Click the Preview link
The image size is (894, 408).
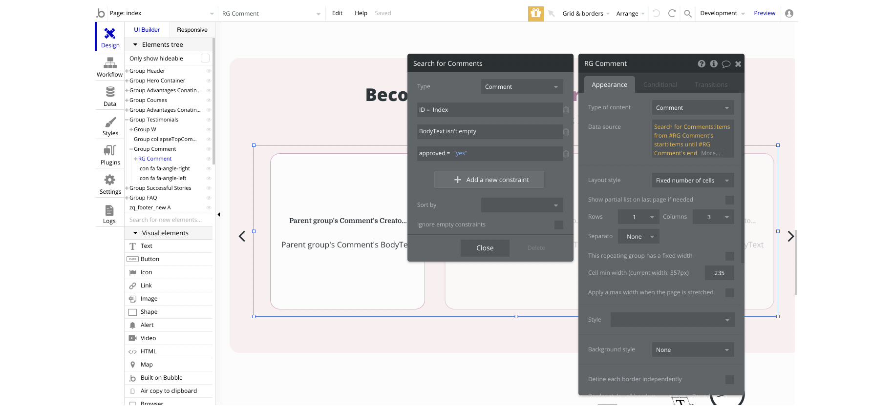pyautogui.click(x=764, y=13)
